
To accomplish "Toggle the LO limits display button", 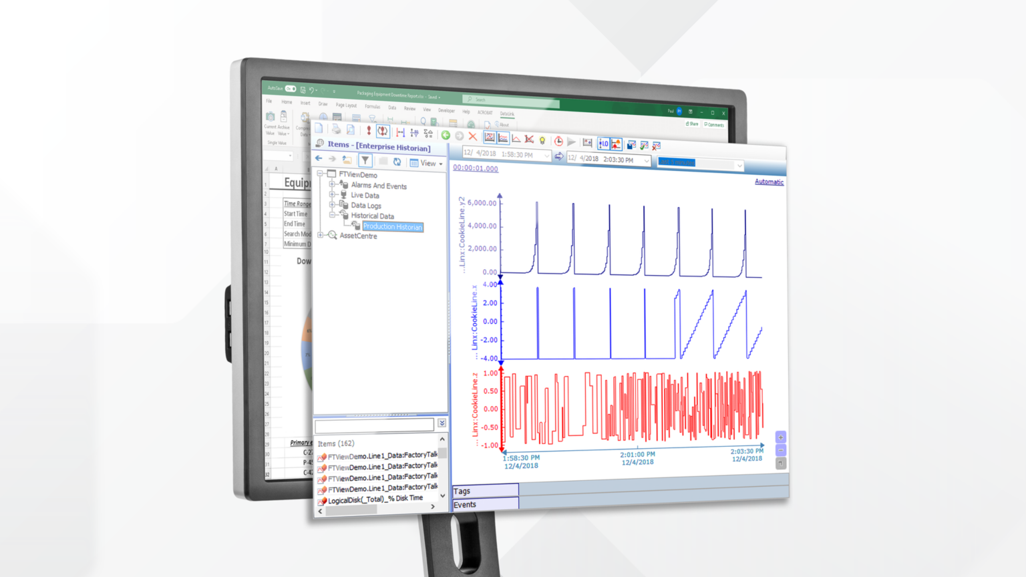I will tap(603, 143).
